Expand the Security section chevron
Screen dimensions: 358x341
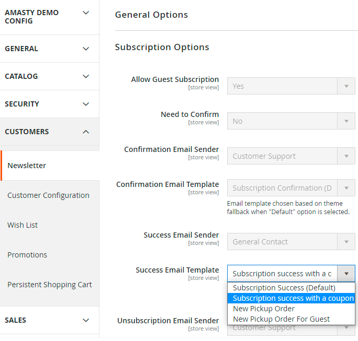click(x=86, y=104)
